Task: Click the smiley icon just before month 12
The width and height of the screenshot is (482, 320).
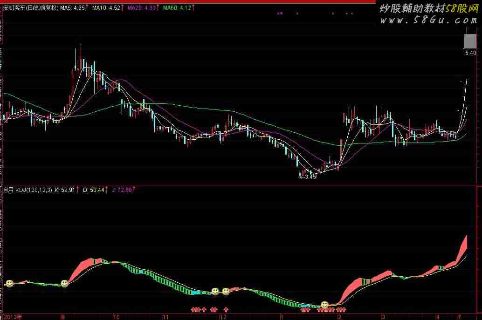Action: tap(215, 291)
